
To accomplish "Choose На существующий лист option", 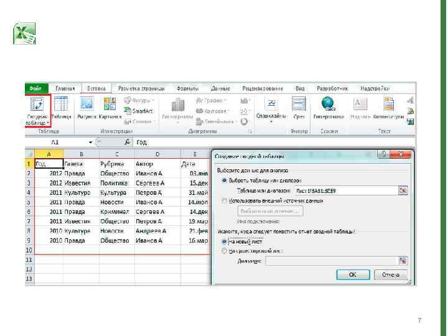I will (224, 251).
